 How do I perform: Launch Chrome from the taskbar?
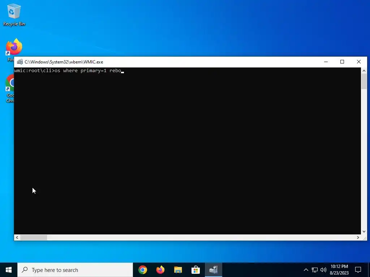142,270
